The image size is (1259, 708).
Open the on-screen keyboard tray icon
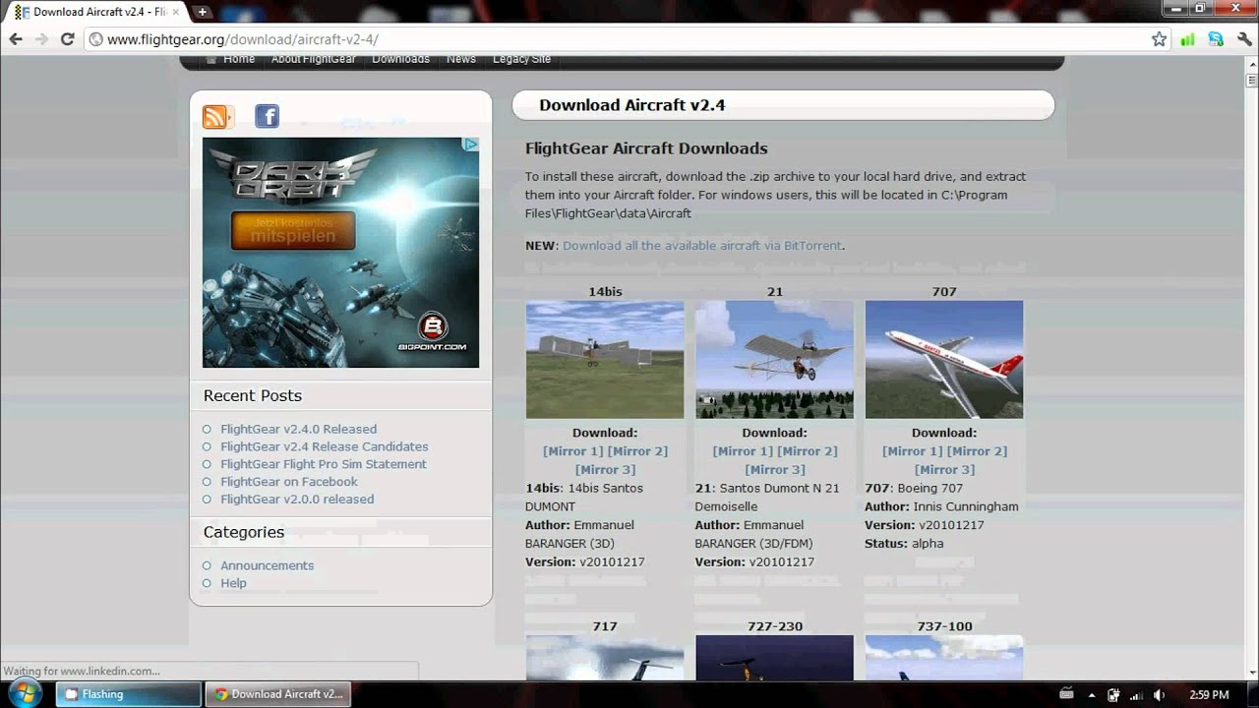(x=1068, y=694)
